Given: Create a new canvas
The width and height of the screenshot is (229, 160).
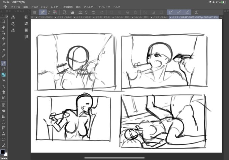Looking at the screenshot, I should [x=64, y=12].
